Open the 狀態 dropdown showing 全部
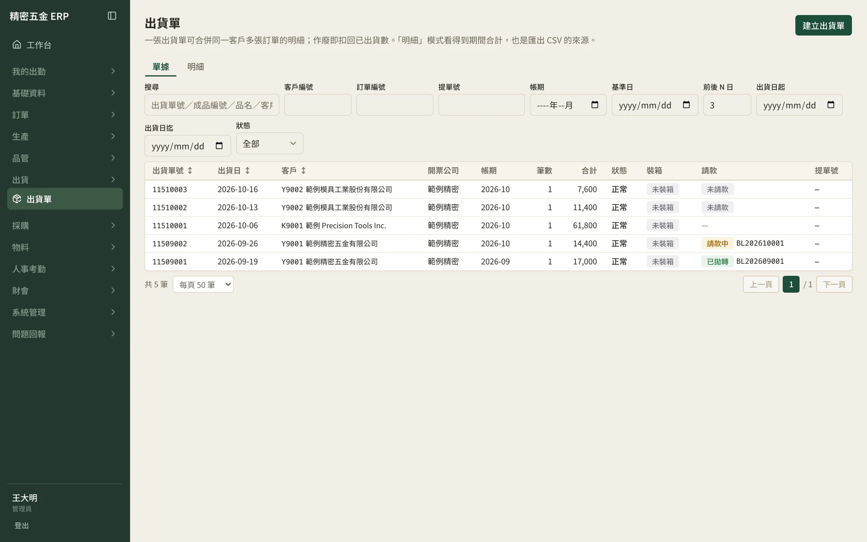 coord(270,144)
